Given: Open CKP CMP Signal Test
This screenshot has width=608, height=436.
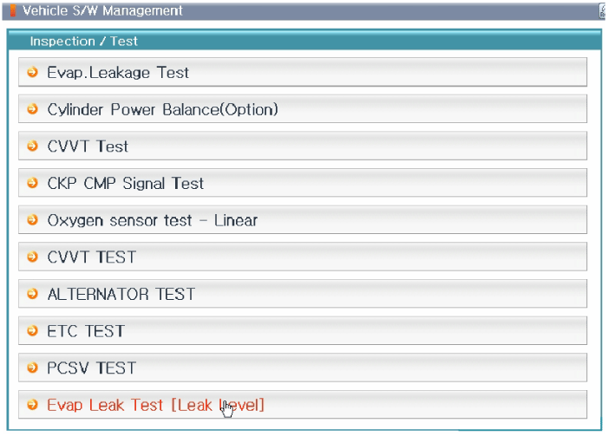Looking at the screenshot, I should pos(125,184).
